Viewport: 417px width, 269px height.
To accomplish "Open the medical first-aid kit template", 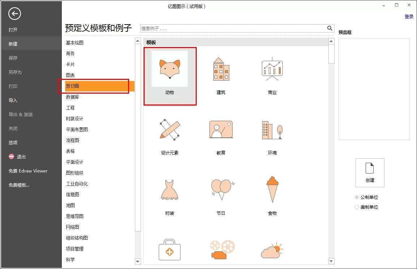I will coord(170,249).
